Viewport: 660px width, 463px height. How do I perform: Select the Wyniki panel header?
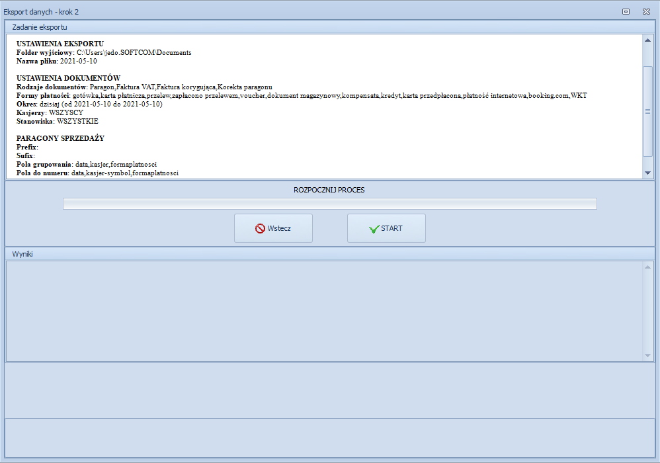(22, 254)
